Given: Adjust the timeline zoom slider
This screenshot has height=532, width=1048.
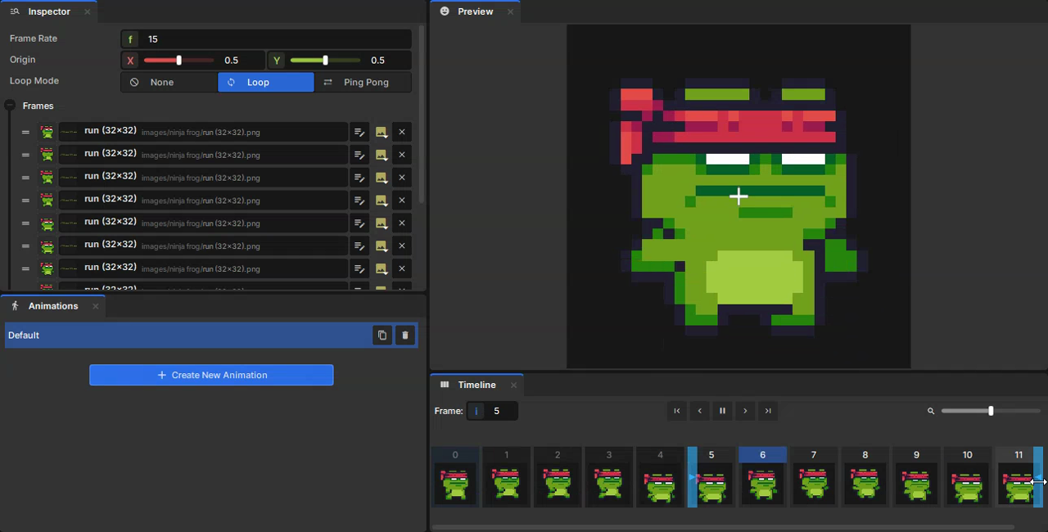Looking at the screenshot, I should click(x=991, y=411).
